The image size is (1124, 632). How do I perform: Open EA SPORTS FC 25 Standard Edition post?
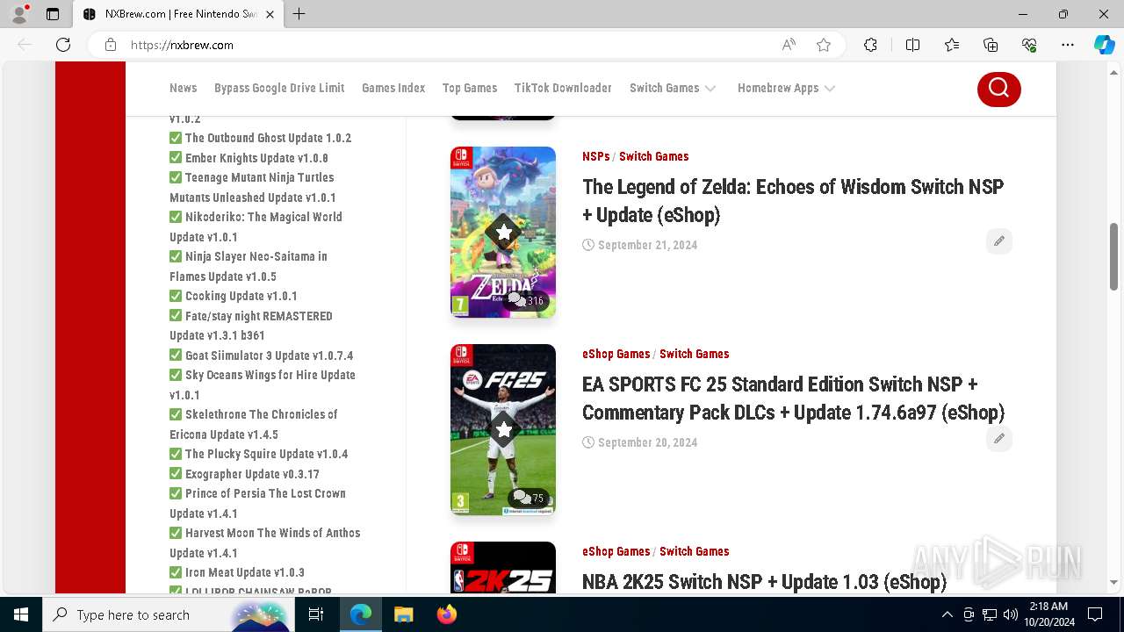[793, 398]
